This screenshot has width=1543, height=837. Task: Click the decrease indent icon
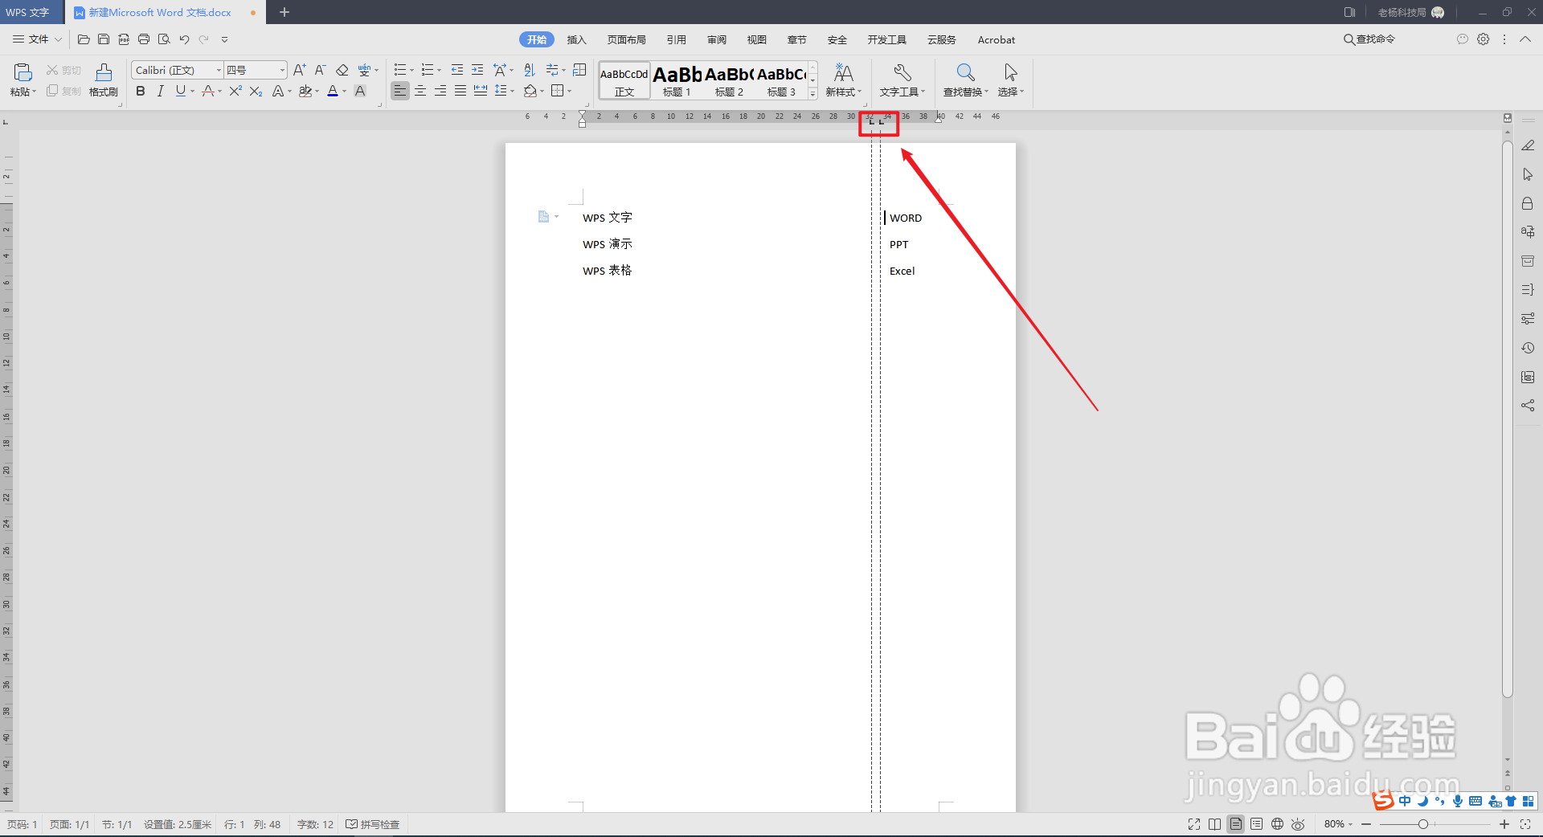click(x=457, y=70)
